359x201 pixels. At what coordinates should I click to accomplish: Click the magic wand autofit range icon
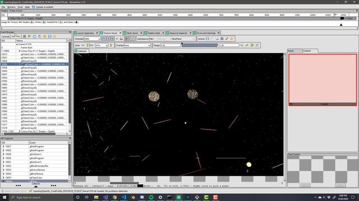tap(247, 45)
